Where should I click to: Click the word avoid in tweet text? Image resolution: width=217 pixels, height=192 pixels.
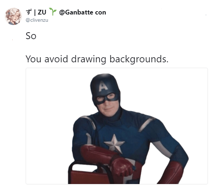point(56,59)
